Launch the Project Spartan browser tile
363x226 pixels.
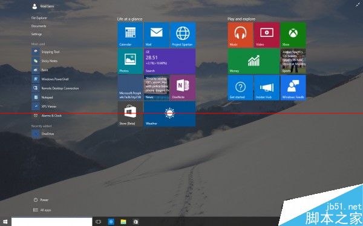pyautogui.click(x=183, y=35)
